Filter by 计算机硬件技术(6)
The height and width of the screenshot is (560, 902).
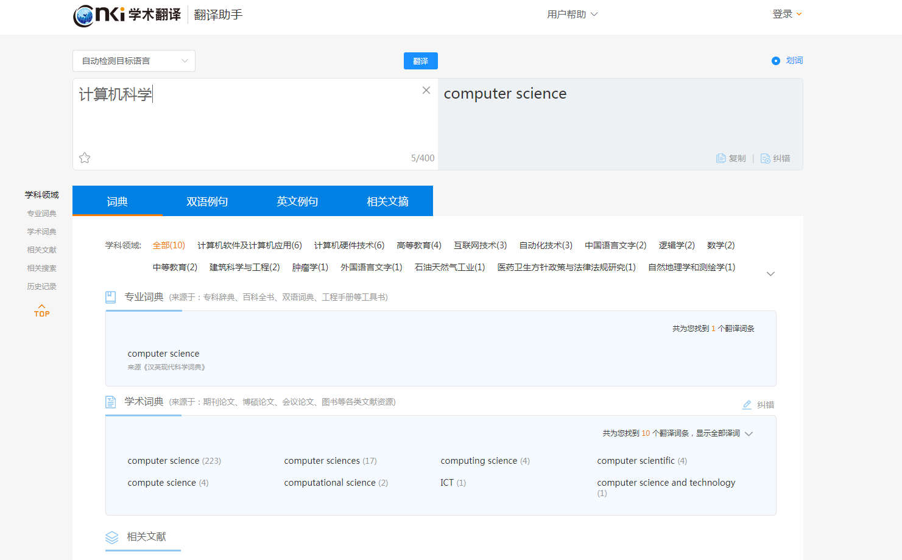click(349, 245)
